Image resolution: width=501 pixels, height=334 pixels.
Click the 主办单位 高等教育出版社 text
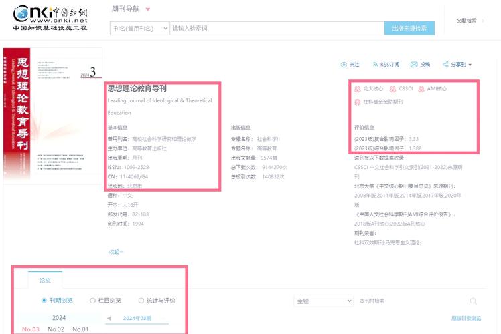point(137,148)
